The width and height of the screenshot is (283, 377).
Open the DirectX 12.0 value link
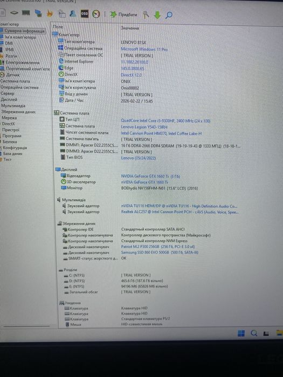(x=131, y=75)
